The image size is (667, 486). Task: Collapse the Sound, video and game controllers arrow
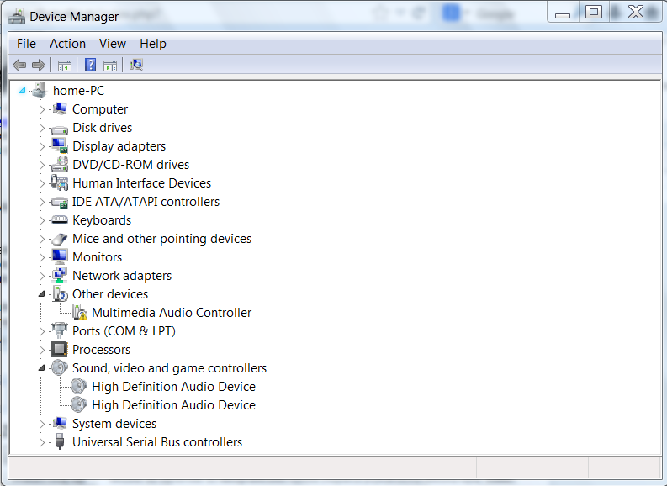coord(42,367)
